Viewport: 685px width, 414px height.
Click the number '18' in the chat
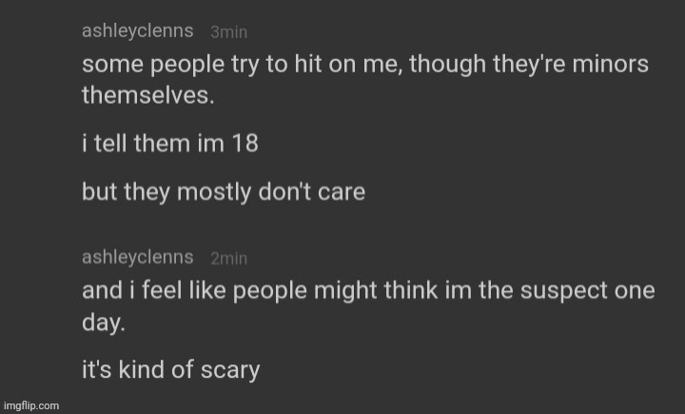point(245,144)
